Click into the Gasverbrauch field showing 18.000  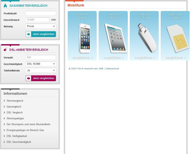point(37,20)
